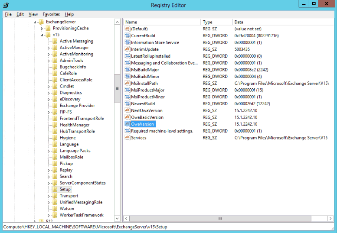Click the Information Store Service DWORD icon
The image size is (337, 233).
(x=128, y=42)
